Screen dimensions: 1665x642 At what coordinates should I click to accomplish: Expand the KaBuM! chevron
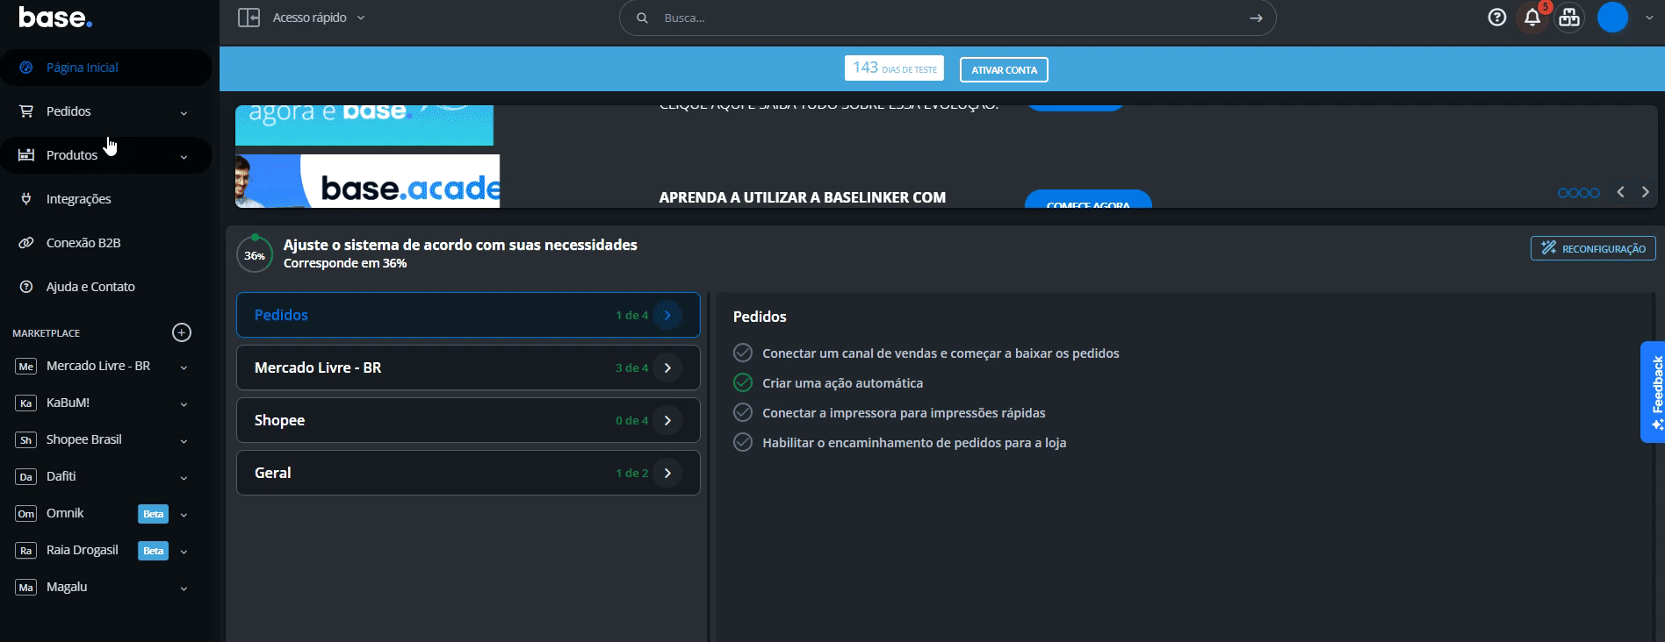point(184,404)
